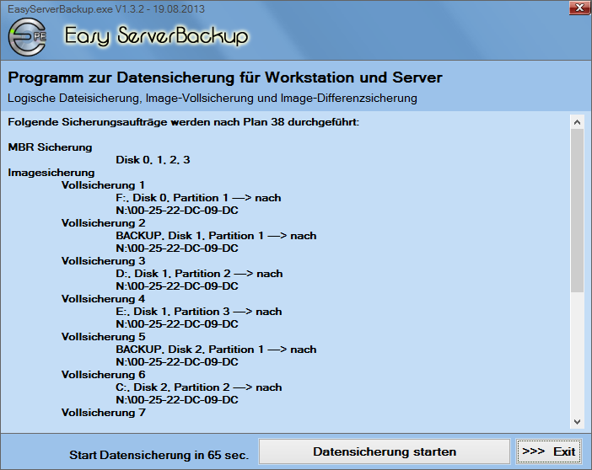This screenshot has height=470, width=592.
Task: Click the Vollsicherung 5 entry
Action: pyautogui.click(x=103, y=337)
